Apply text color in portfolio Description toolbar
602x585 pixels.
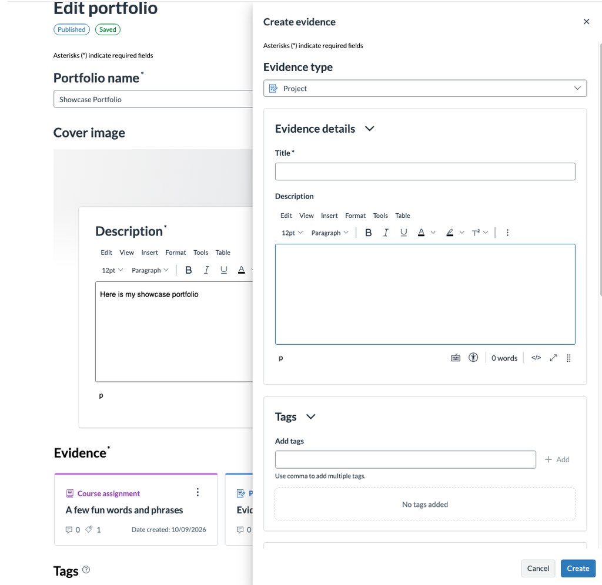[x=242, y=270]
